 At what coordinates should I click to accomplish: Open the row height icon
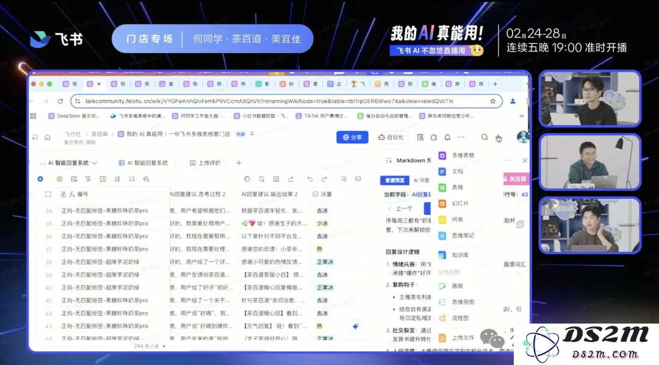coord(132,179)
